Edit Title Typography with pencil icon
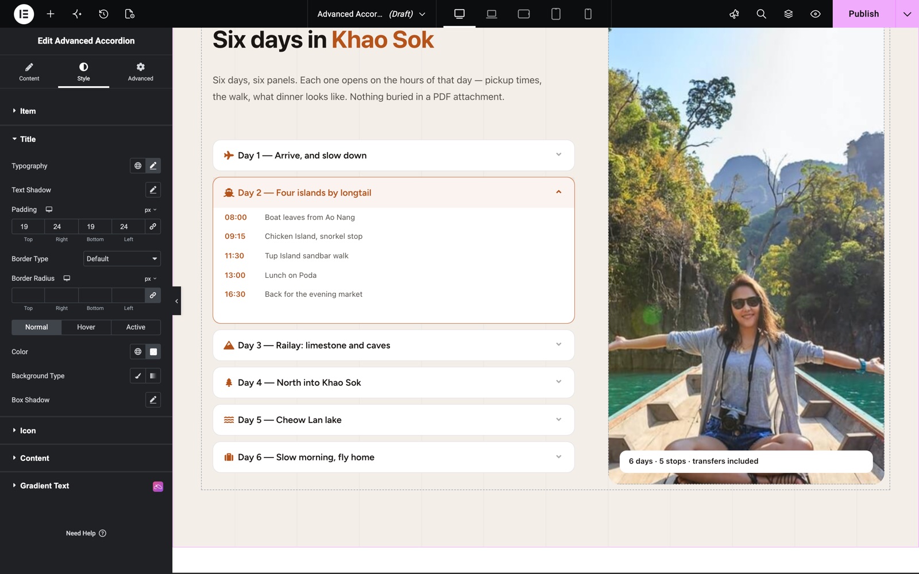 pyautogui.click(x=153, y=166)
